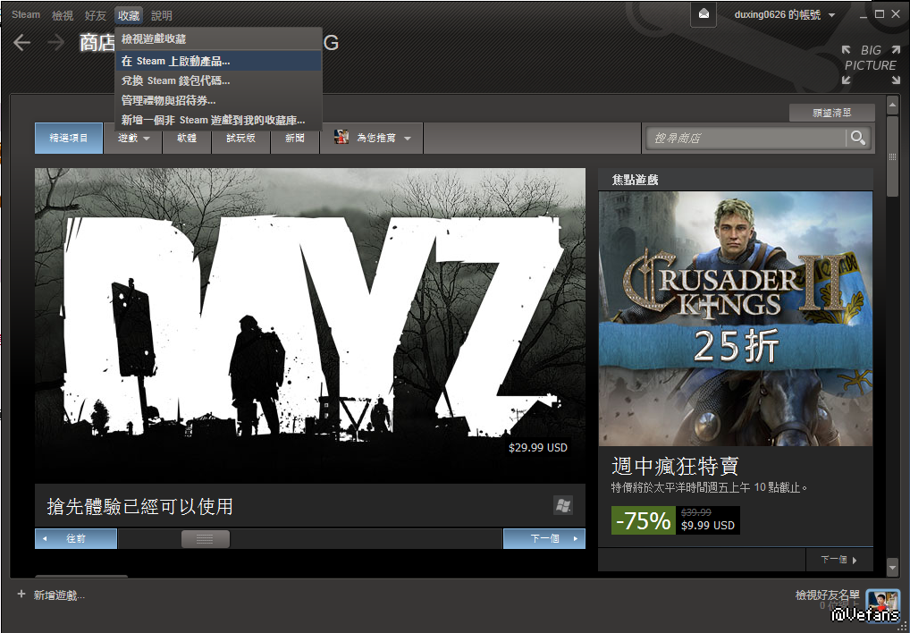This screenshot has height=633, width=910.
Task: Expand the 遊戲 store tab dropdown
Action: [x=147, y=139]
